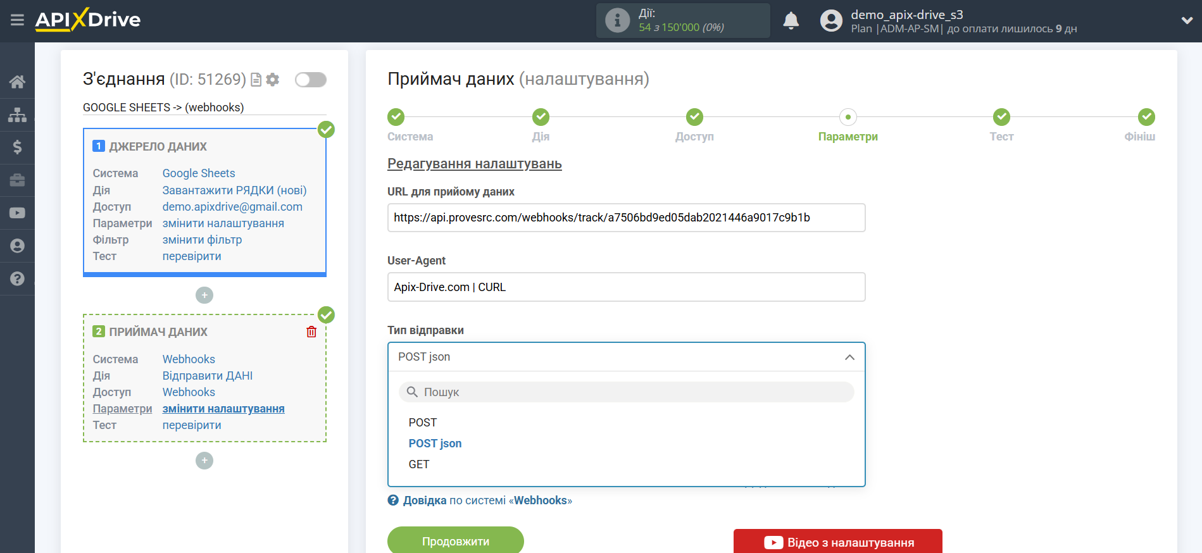Click the ApiX-Drive logo
Viewport: 1202px width, 553px height.
[x=88, y=20]
